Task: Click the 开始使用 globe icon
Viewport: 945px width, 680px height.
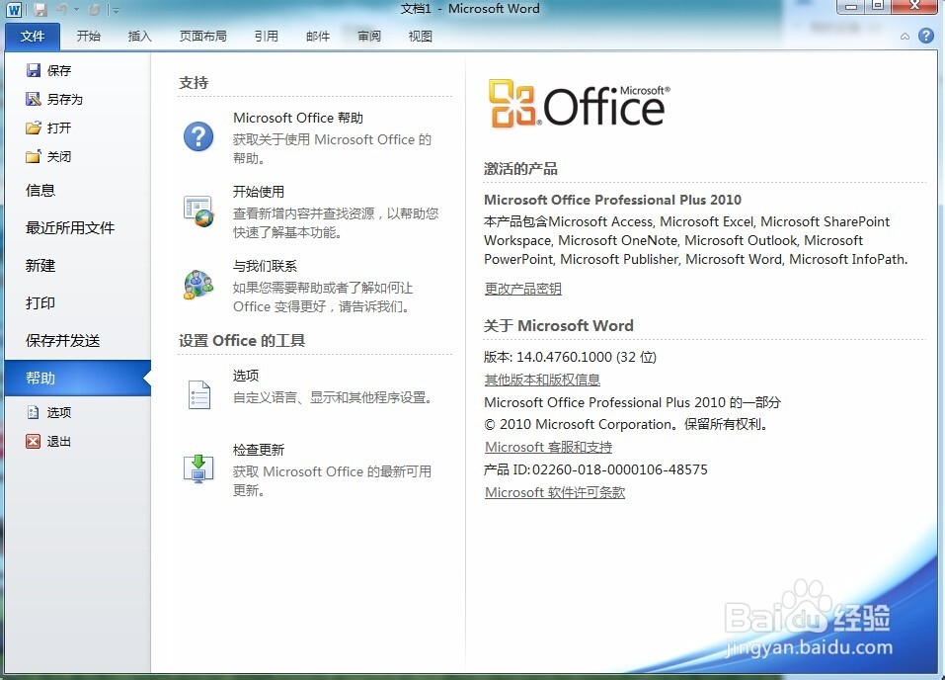Action: [x=198, y=212]
